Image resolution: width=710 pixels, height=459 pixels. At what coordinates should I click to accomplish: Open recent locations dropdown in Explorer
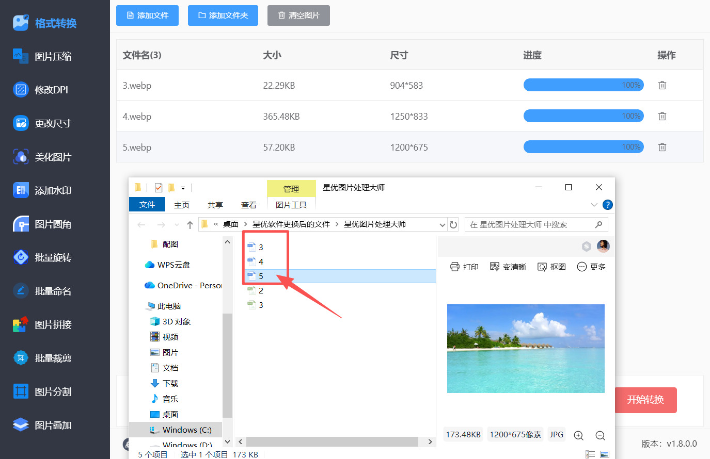tap(177, 225)
